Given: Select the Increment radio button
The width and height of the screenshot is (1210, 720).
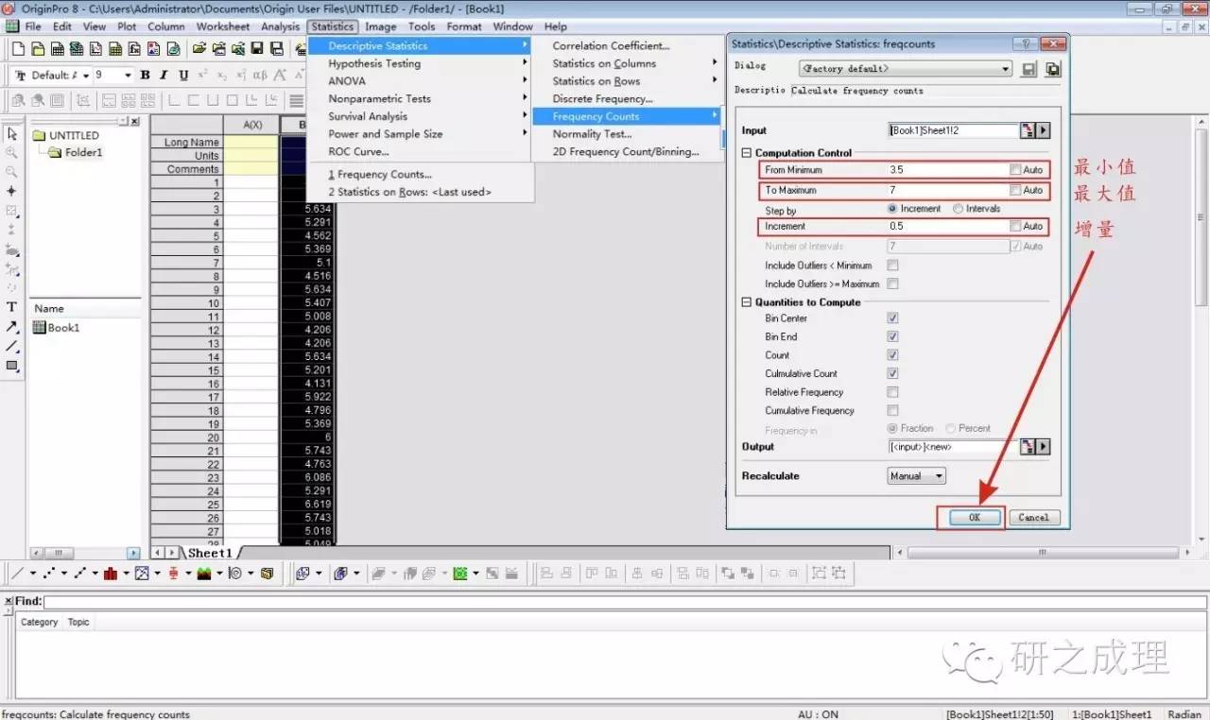Looking at the screenshot, I should tap(893, 209).
